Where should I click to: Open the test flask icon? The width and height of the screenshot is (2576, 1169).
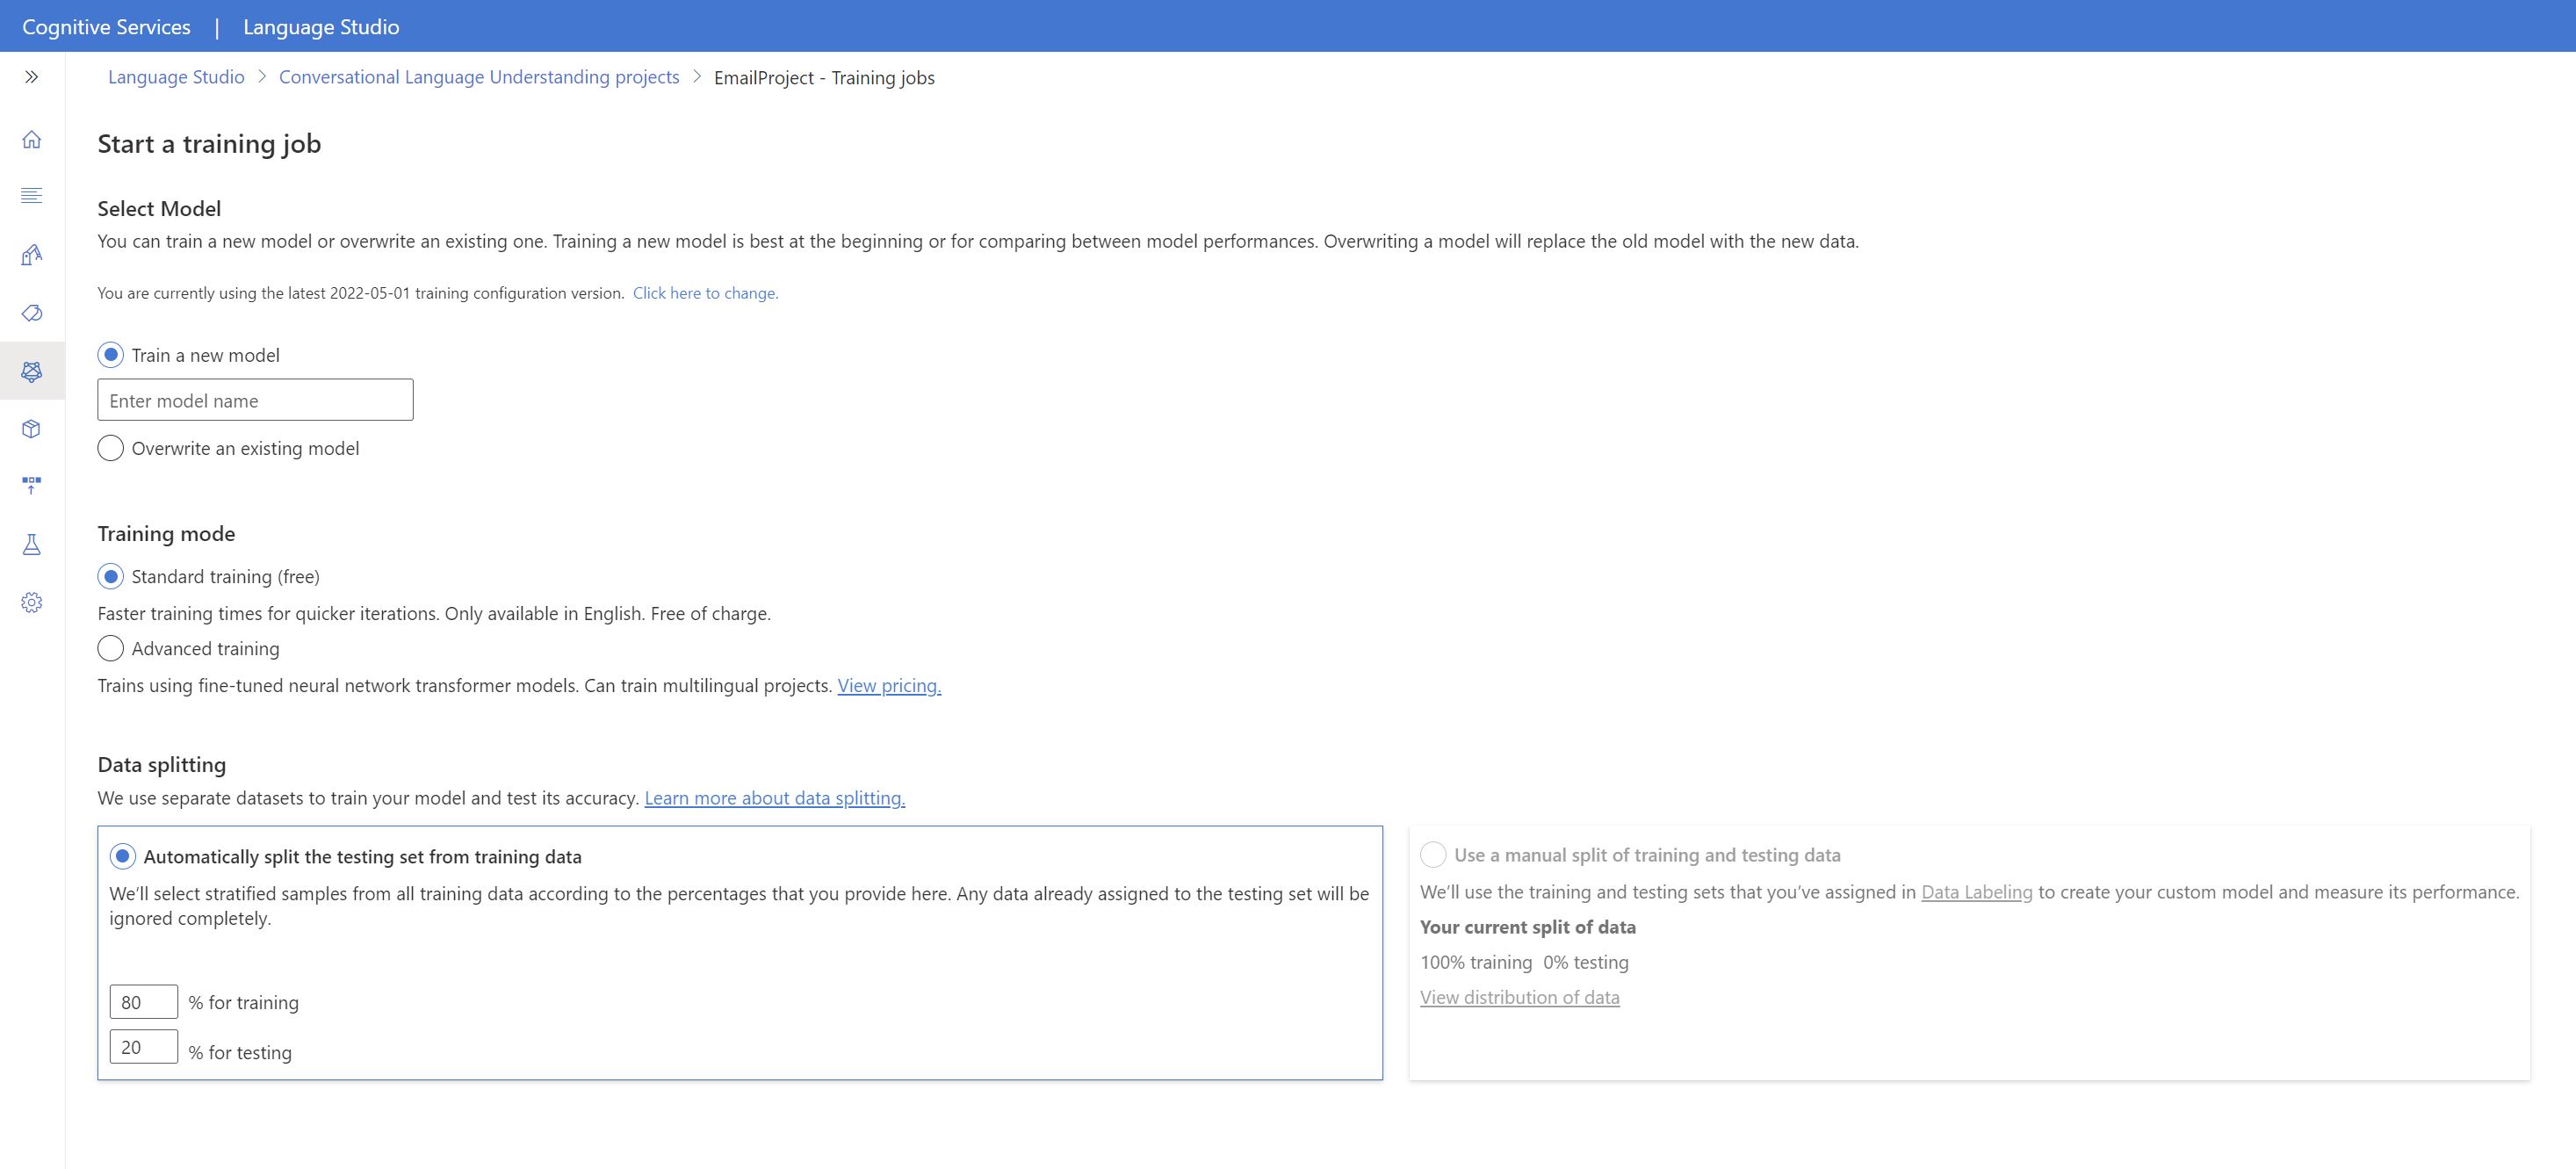coord(32,545)
